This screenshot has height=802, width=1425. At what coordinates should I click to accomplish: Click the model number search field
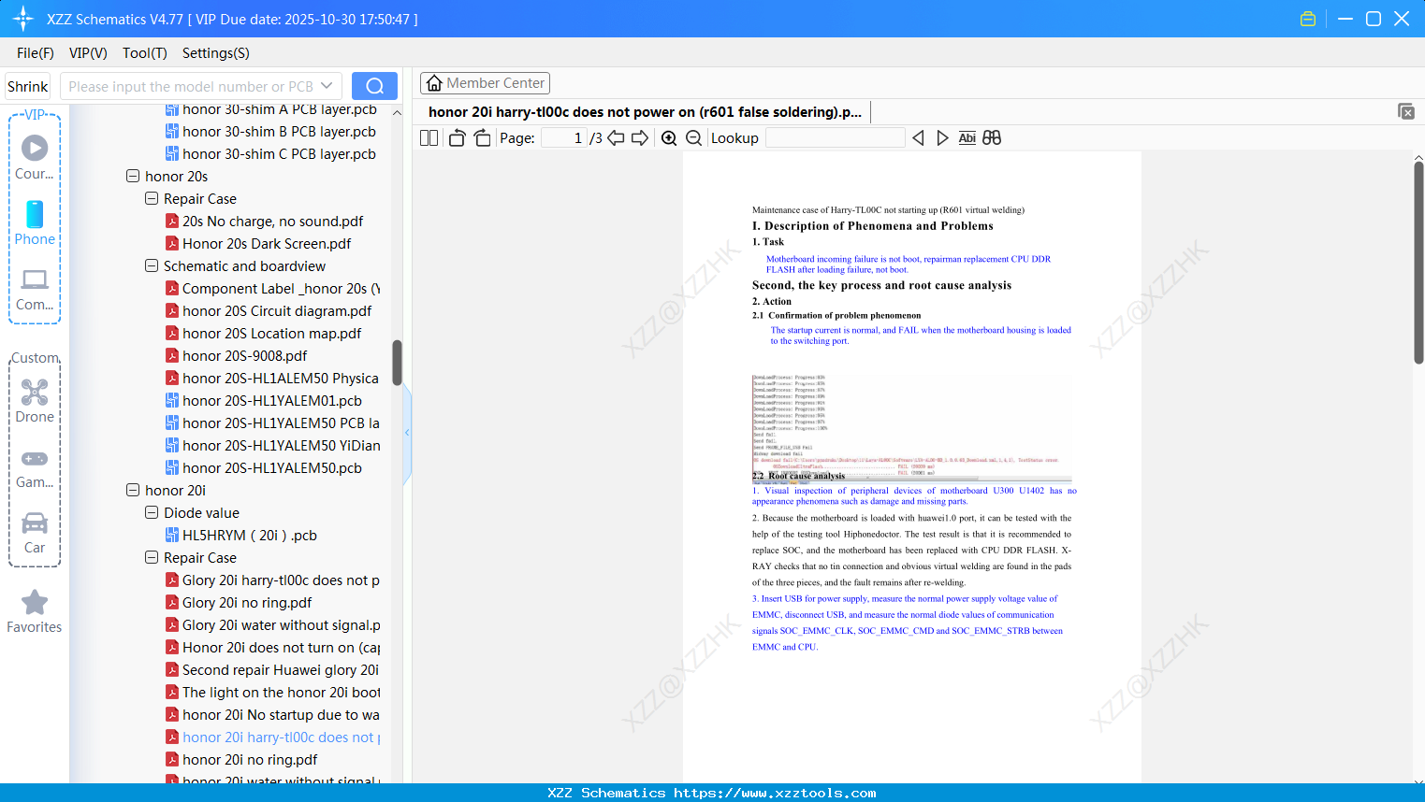(x=191, y=86)
